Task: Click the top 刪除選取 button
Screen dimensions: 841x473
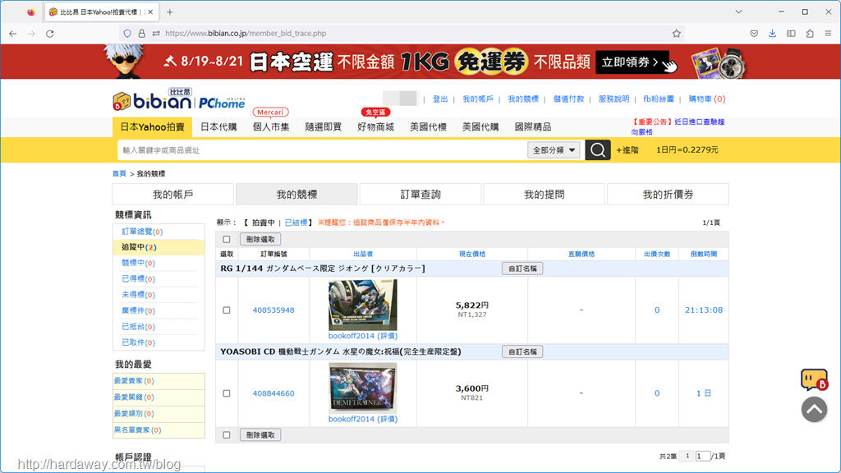Action: click(260, 239)
